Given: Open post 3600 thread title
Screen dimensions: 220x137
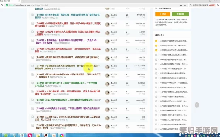Looking at the screenshot, I should 67,58.
